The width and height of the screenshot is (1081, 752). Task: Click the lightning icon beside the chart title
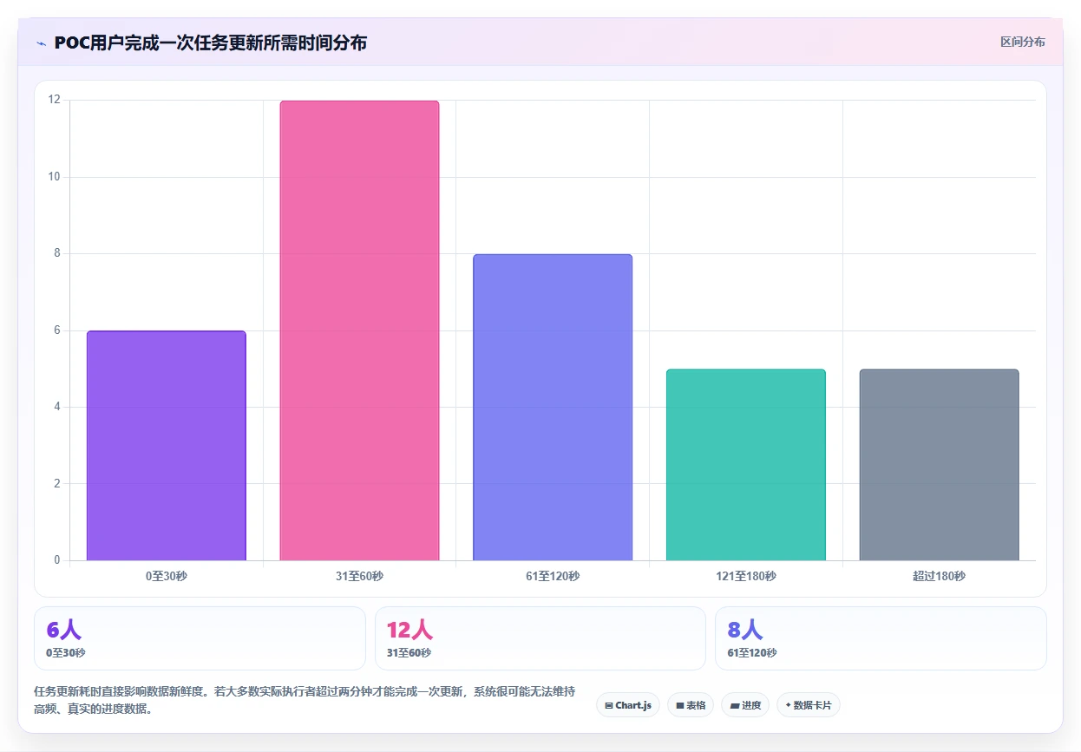coord(42,43)
